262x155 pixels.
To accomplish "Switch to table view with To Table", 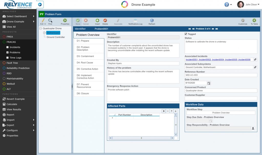I will click(x=254, y=21).
